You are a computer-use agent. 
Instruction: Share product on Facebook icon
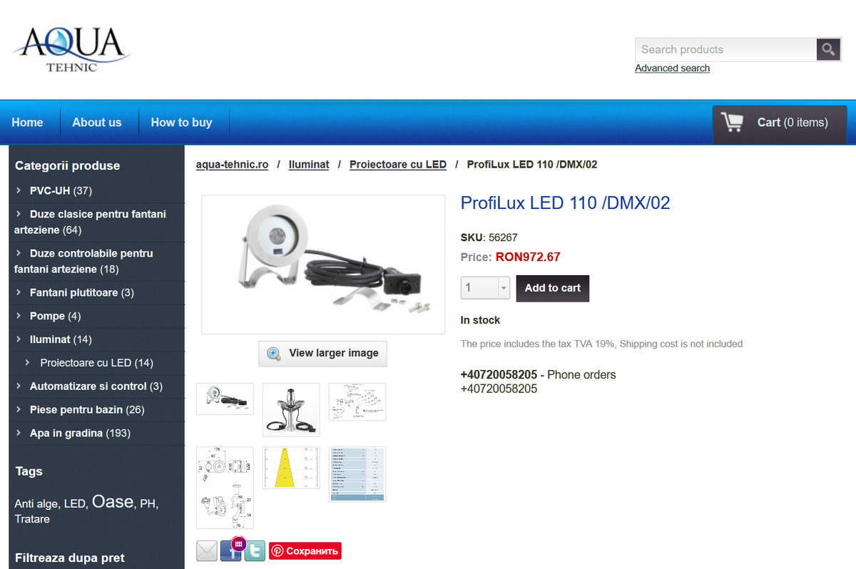coord(231,550)
